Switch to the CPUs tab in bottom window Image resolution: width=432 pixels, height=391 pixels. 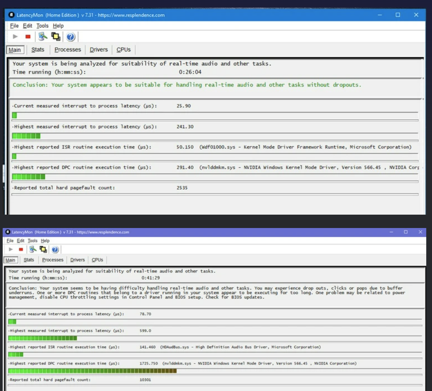[97, 260]
